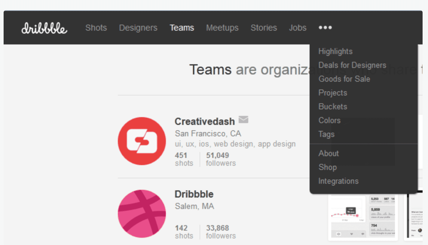The width and height of the screenshot is (428, 245).
Task: Open the three-dots more menu
Action: pos(325,28)
